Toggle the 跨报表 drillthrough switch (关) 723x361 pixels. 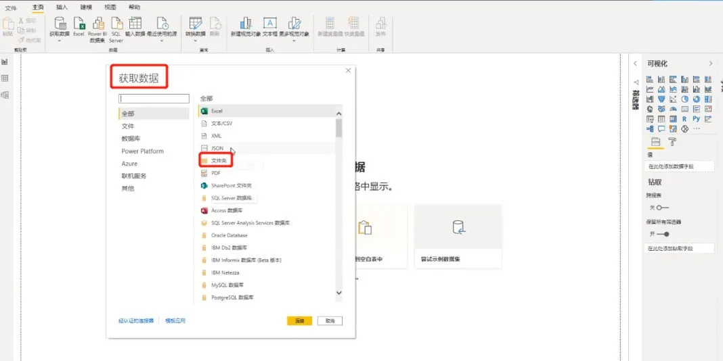point(662,208)
